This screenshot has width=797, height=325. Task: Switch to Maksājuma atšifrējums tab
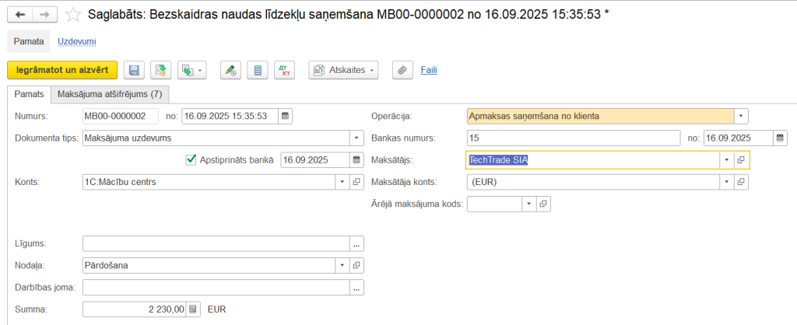(110, 94)
